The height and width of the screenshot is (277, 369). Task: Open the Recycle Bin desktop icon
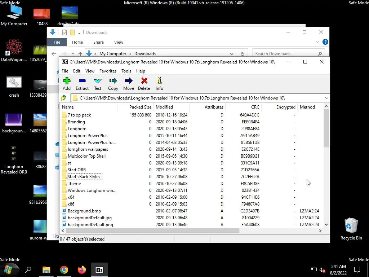(351, 229)
